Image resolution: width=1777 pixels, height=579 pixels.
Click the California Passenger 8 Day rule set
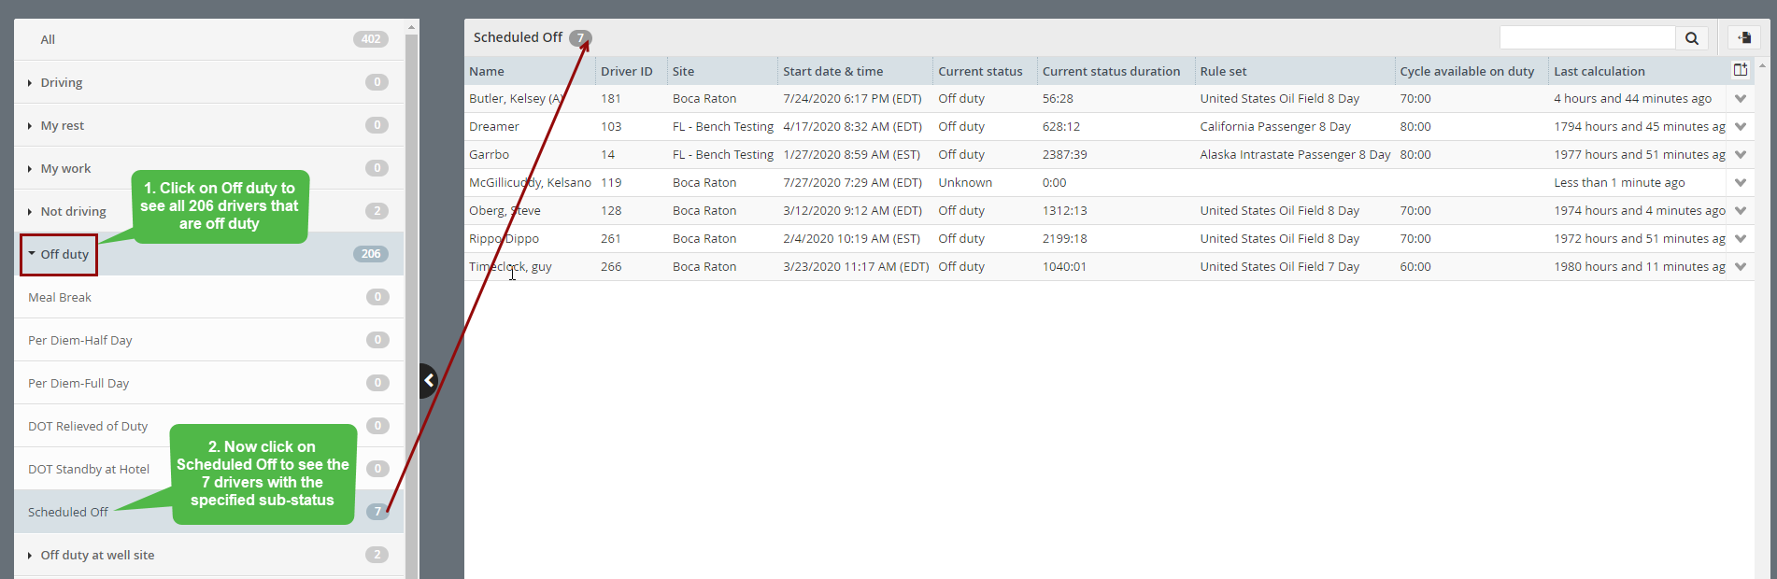tap(1275, 127)
